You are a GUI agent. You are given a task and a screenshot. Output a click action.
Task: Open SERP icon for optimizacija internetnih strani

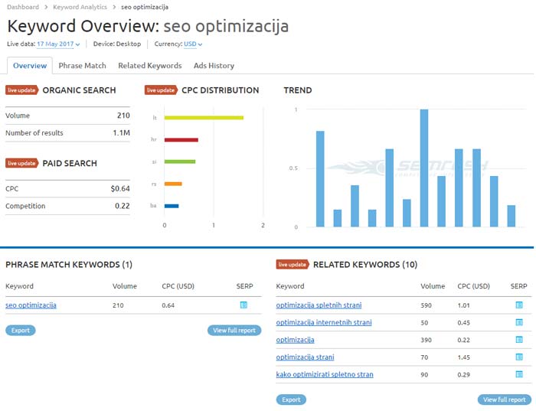click(x=519, y=322)
